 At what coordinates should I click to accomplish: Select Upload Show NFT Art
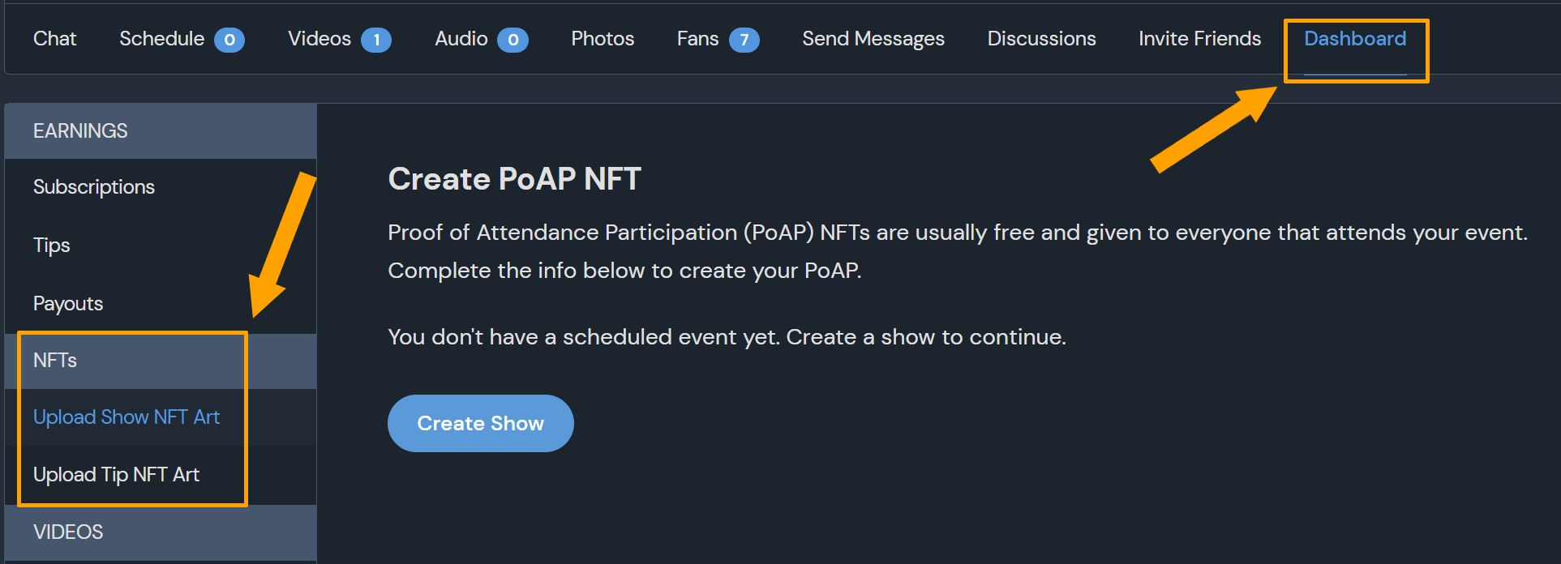coord(127,417)
